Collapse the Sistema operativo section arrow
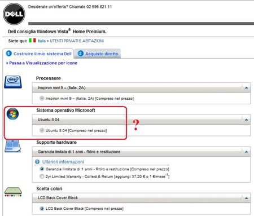The height and width of the screenshot is (216, 254). pos(246,120)
